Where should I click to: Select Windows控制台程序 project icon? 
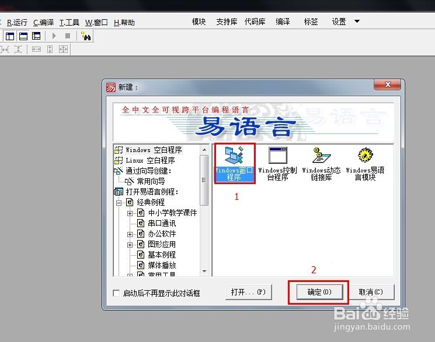point(277,164)
